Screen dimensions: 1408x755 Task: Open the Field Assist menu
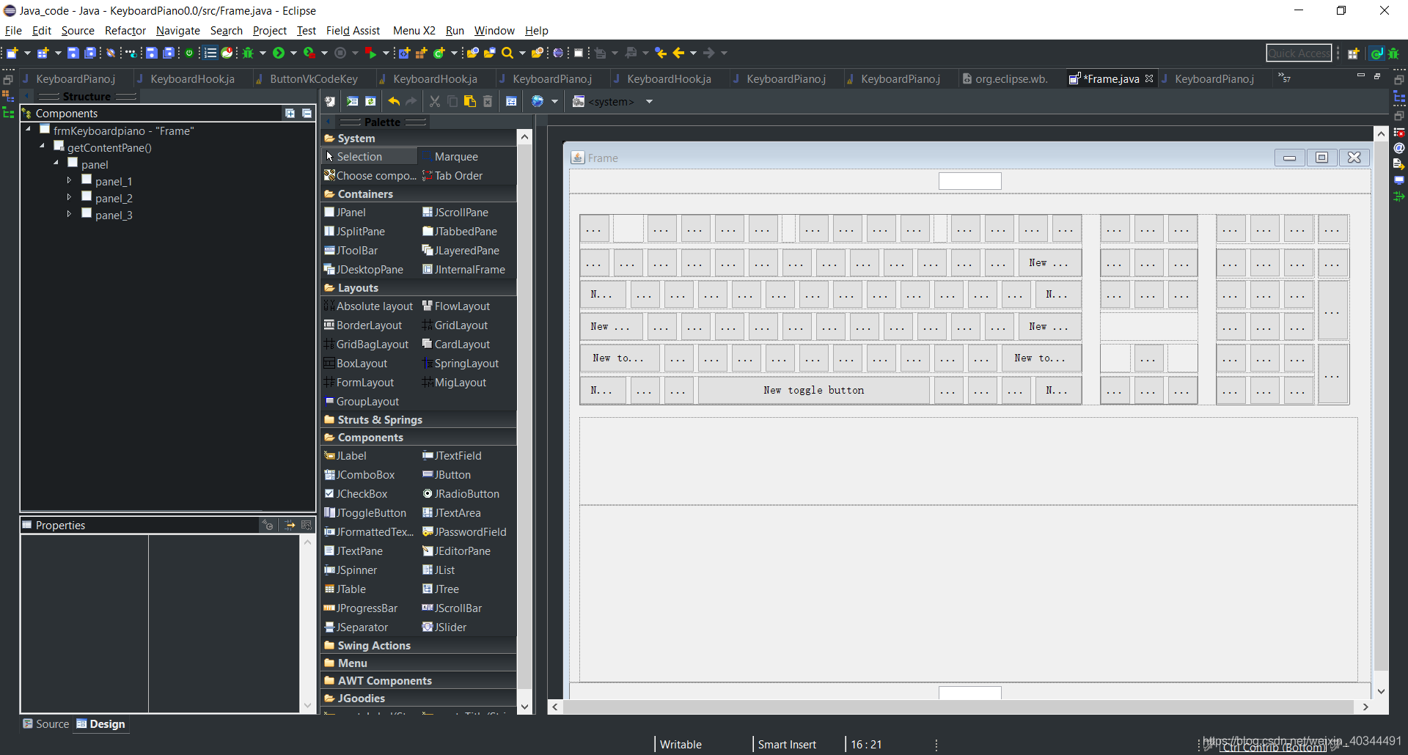point(353,31)
